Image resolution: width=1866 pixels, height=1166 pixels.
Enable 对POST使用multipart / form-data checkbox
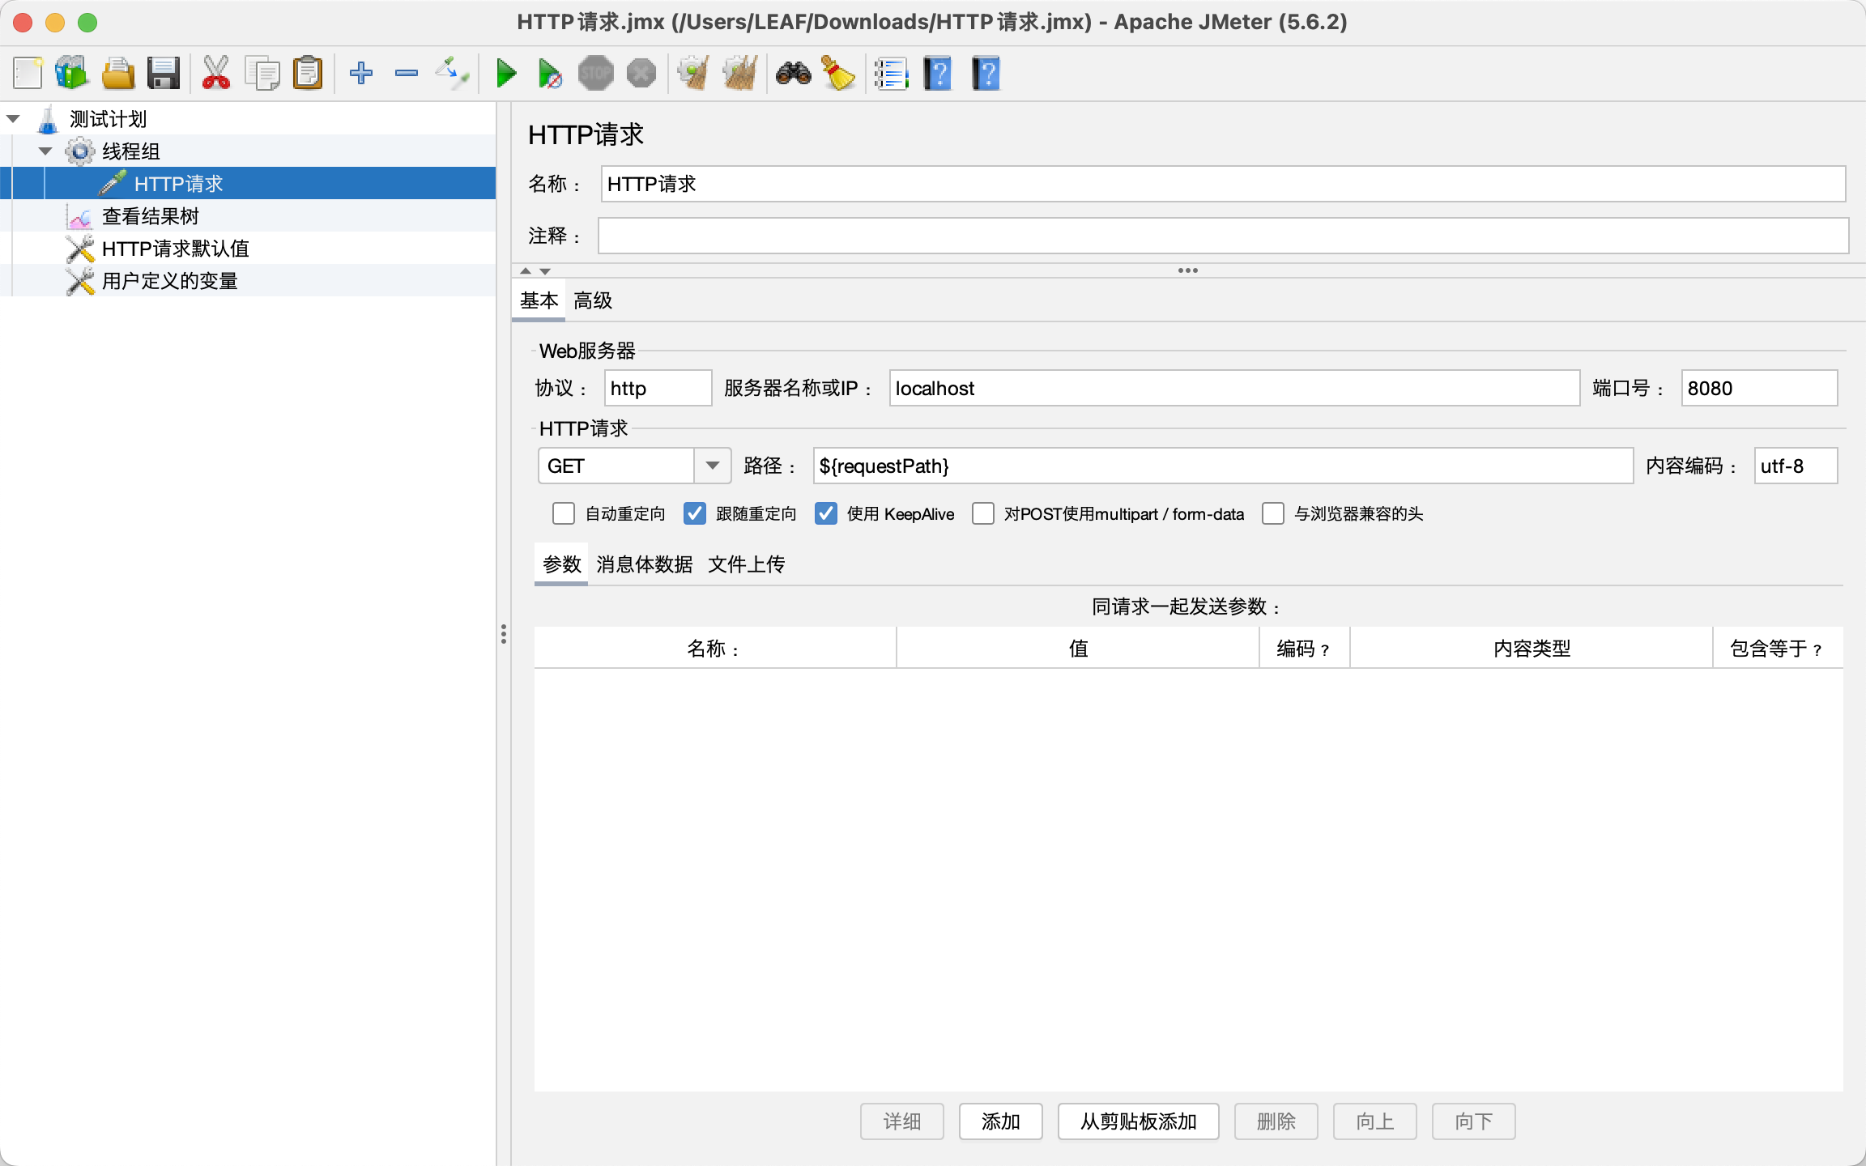click(983, 514)
